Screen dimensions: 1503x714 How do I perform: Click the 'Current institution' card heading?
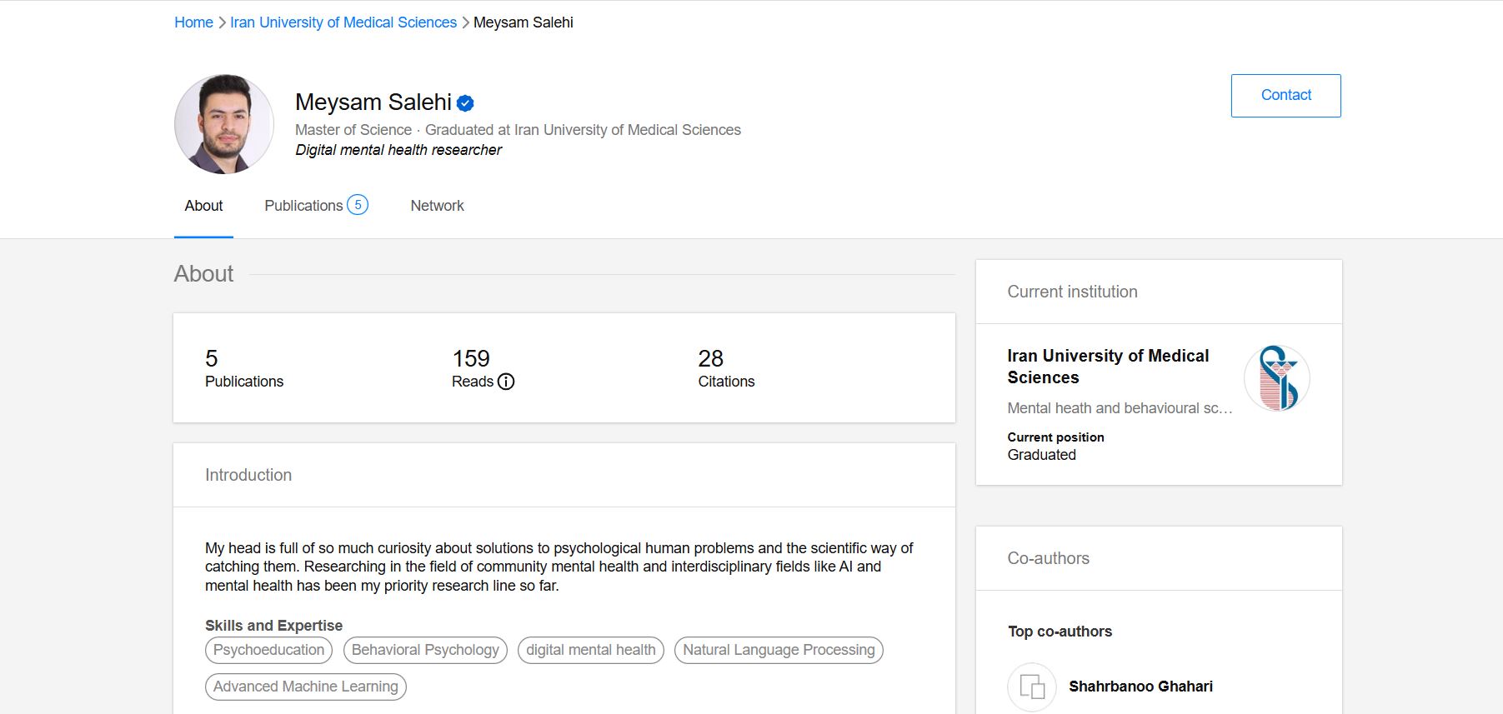click(x=1072, y=292)
